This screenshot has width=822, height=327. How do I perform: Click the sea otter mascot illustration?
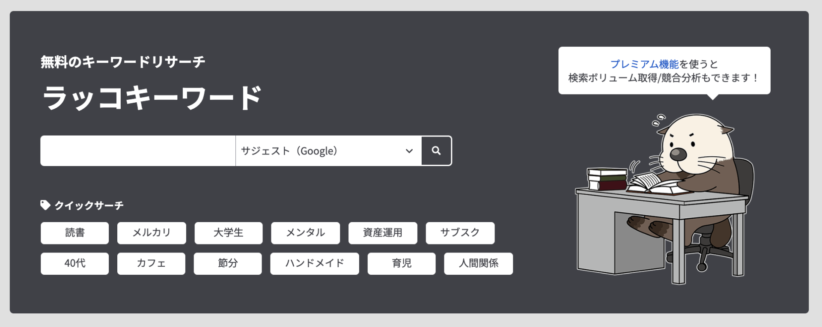[x=664, y=199]
